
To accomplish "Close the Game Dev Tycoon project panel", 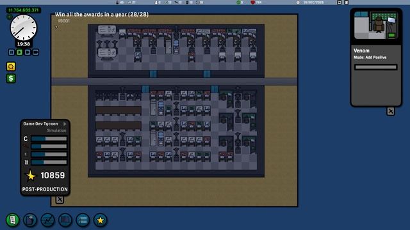I will pos(60,200).
